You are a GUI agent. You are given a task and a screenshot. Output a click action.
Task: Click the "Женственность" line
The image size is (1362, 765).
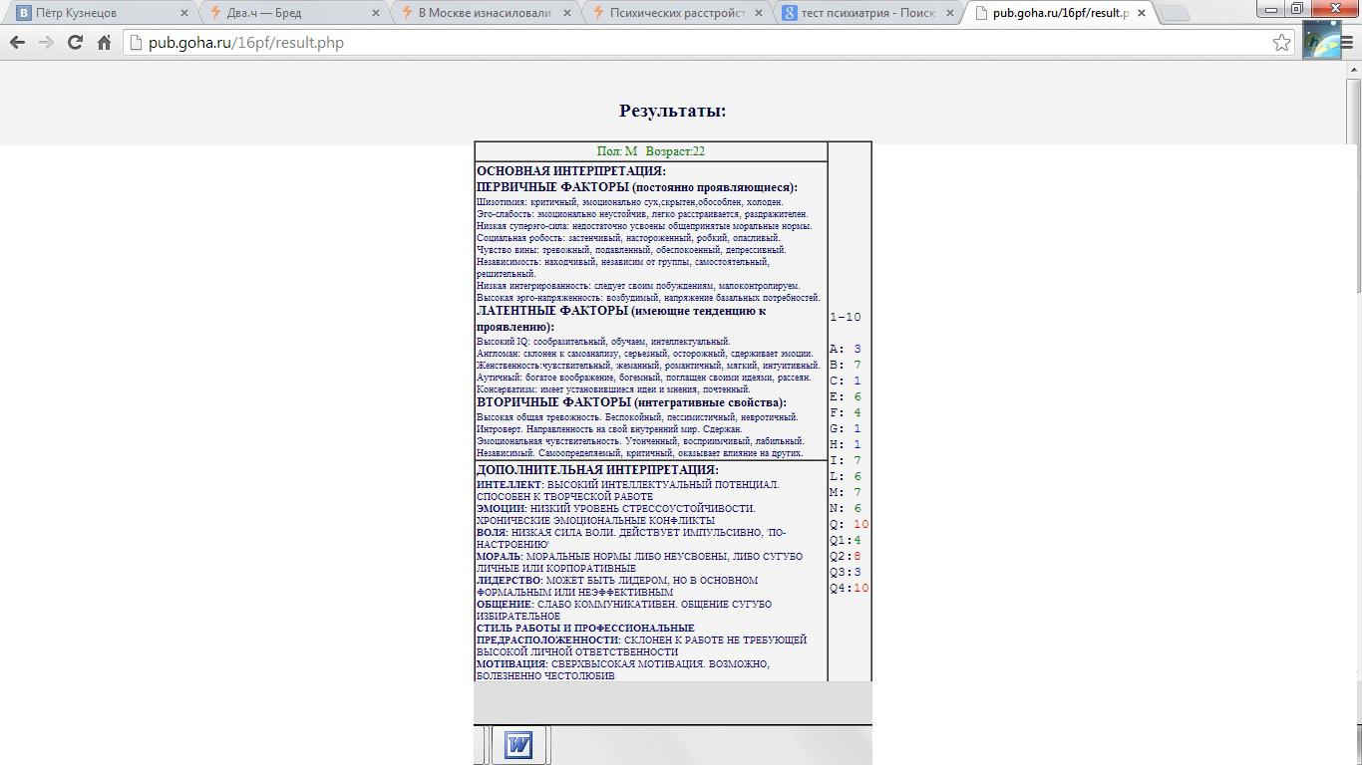pos(648,366)
